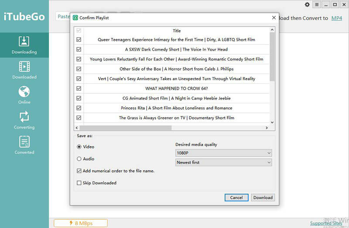Close the Confirm Playlist dialog
The width and height of the screenshot is (349, 228).
[274, 17]
